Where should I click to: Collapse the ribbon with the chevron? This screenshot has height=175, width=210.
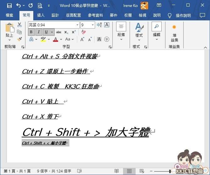205,47
